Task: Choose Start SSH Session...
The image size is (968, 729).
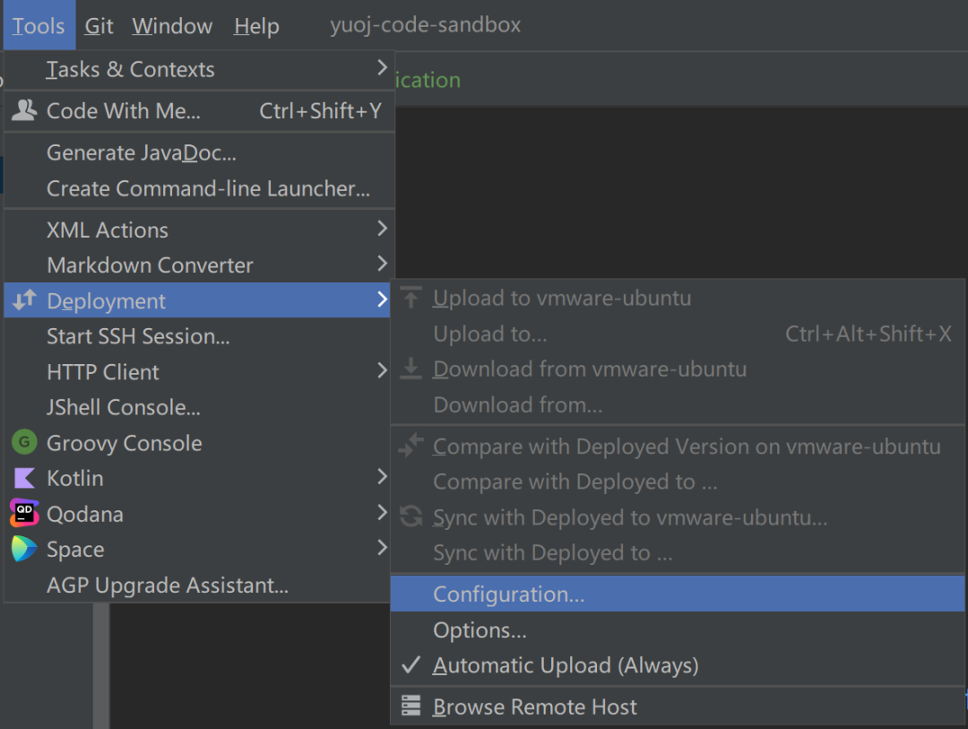Action: pos(138,337)
